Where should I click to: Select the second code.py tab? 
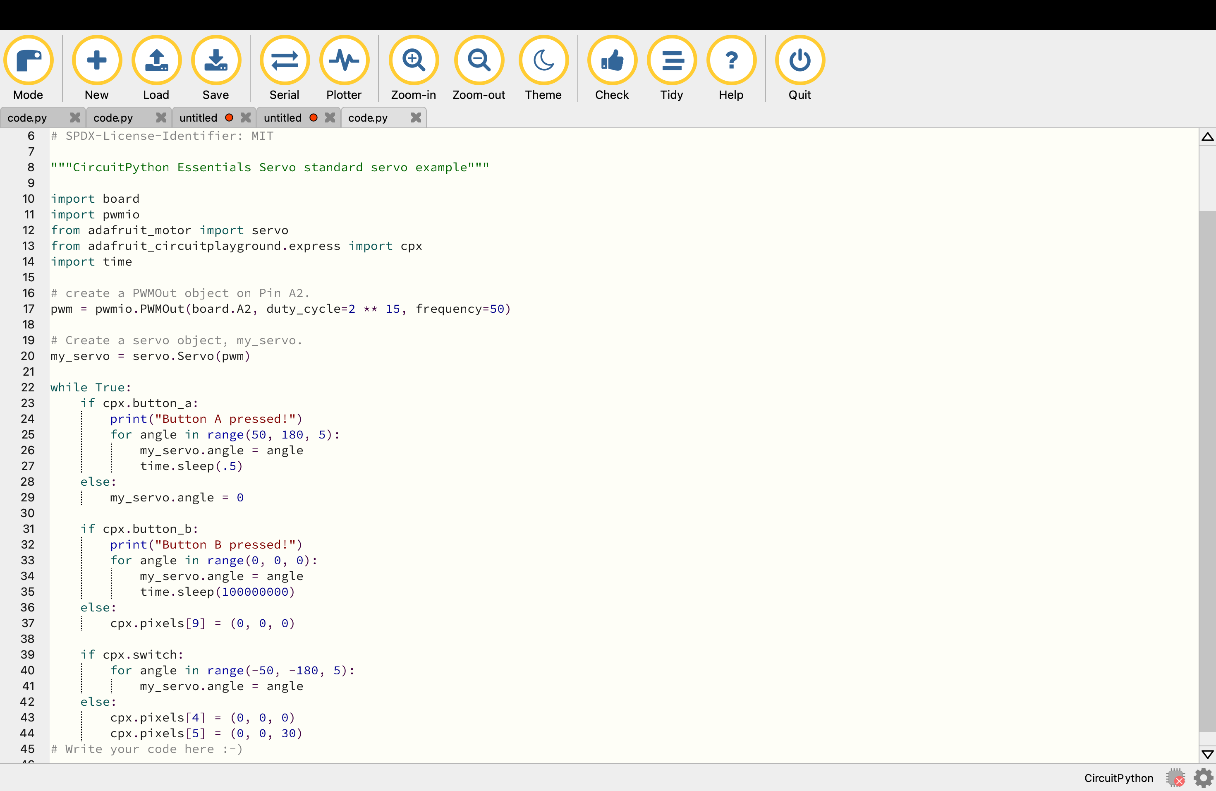(112, 117)
